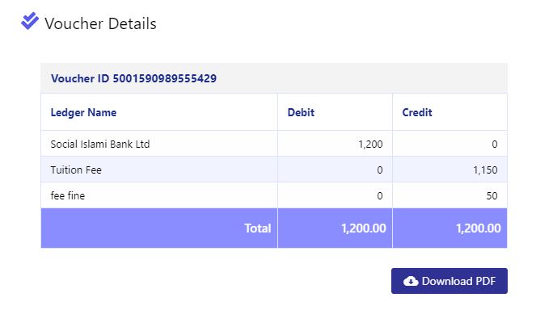Click the 0 credit cell for Social Islami Bank
Screen dimensions: 536x310
pyautogui.click(x=494, y=145)
